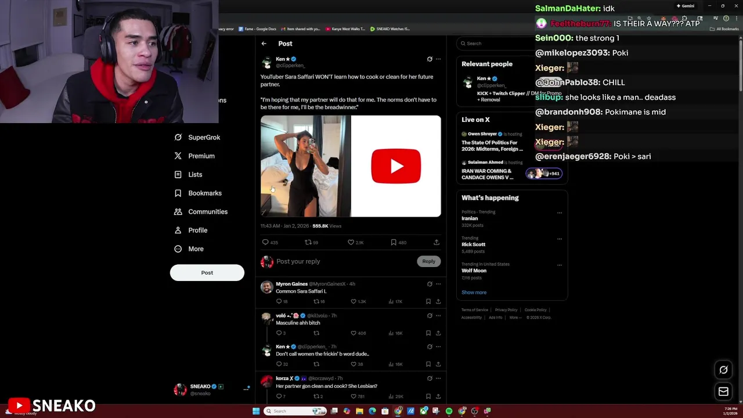This screenshot has width=743, height=418.
Task: Like korza's reply with 781 likes
Action: click(x=358, y=397)
